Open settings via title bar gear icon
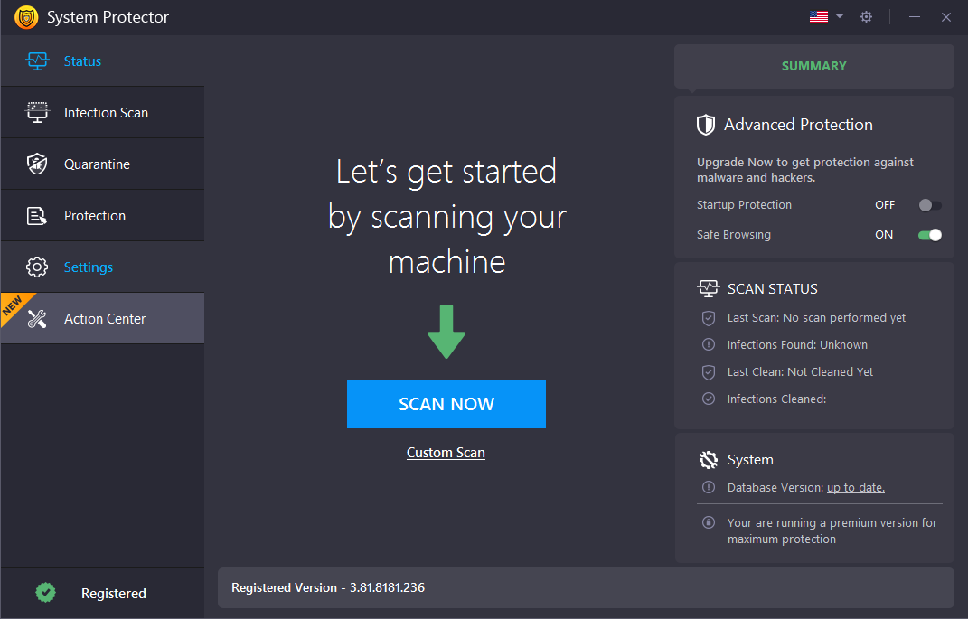The image size is (968, 619). pyautogui.click(x=866, y=17)
